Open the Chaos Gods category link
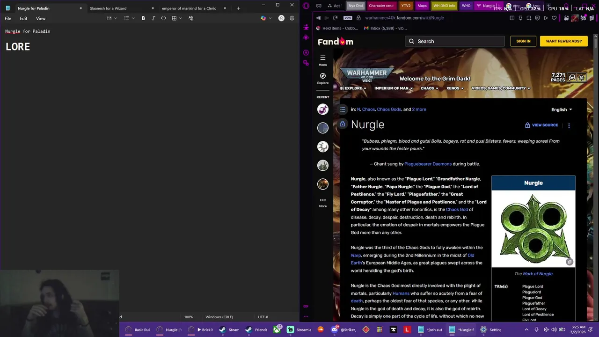599x337 pixels. point(389,109)
